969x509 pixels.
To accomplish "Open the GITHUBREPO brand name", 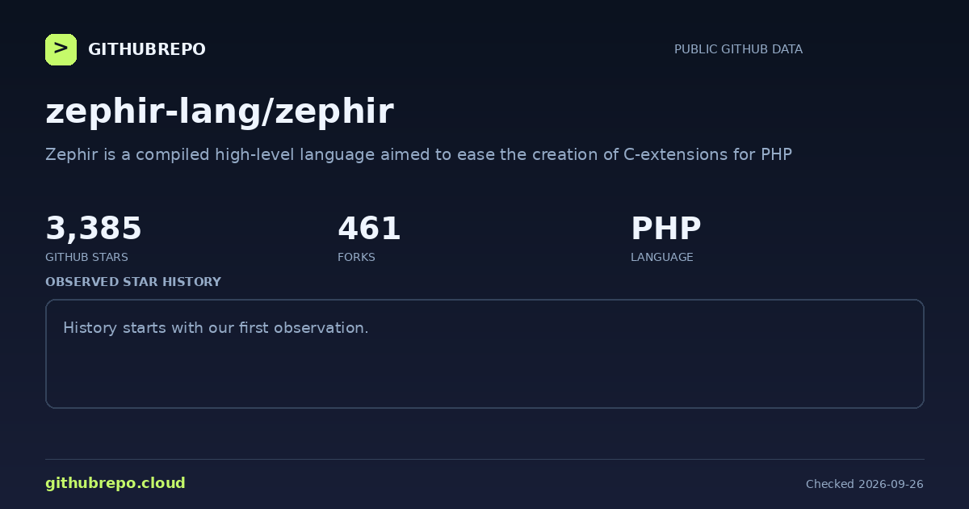I will click(x=146, y=49).
